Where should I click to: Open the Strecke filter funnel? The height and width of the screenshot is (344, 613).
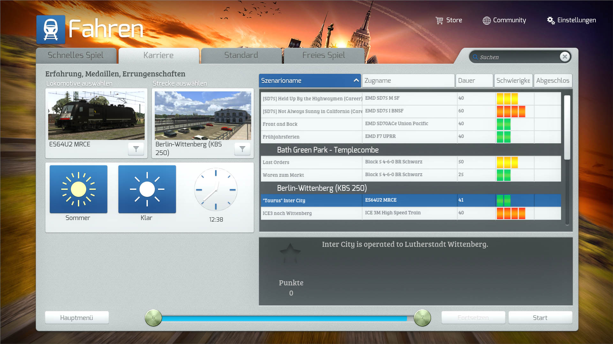tap(242, 149)
